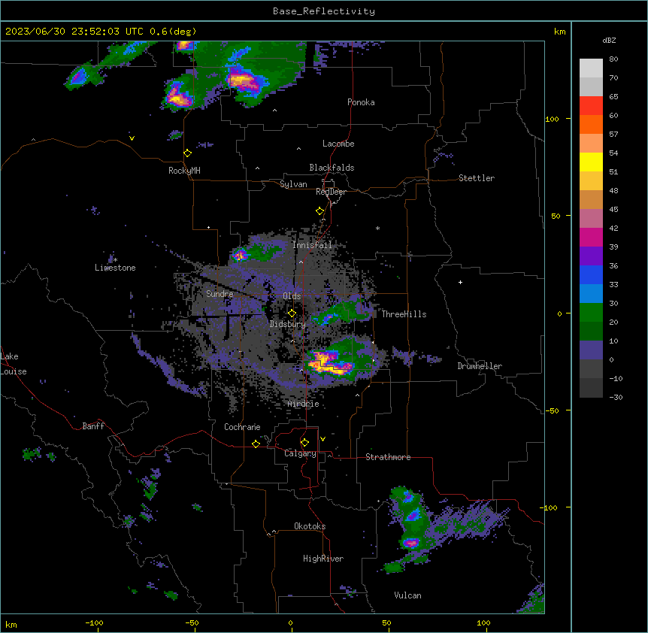Click the Okotoks label
This screenshot has width=648, height=633.
tap(310, 526)
